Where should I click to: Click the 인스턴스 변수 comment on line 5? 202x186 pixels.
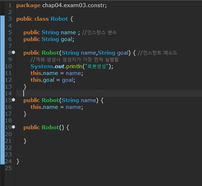[x=99, y=32]
